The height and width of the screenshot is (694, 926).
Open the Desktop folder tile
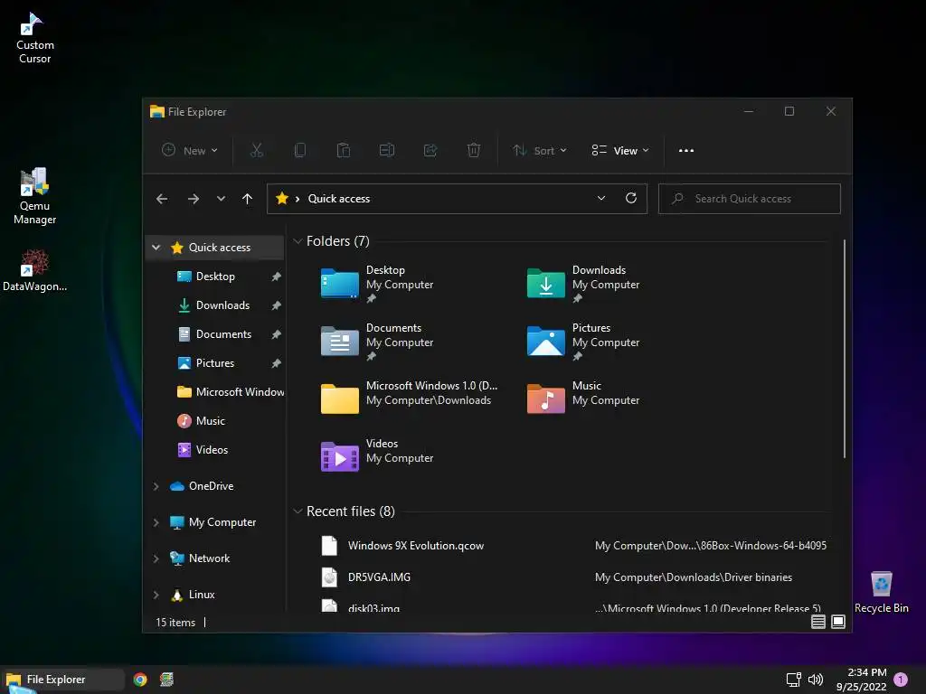coord(378,285)
